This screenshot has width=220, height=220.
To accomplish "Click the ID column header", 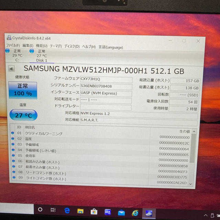I will point(19,127).
